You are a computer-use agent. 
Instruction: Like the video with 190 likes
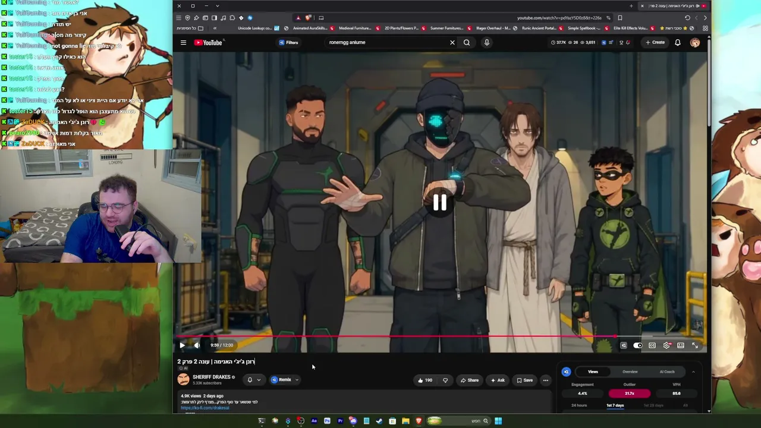424,380
